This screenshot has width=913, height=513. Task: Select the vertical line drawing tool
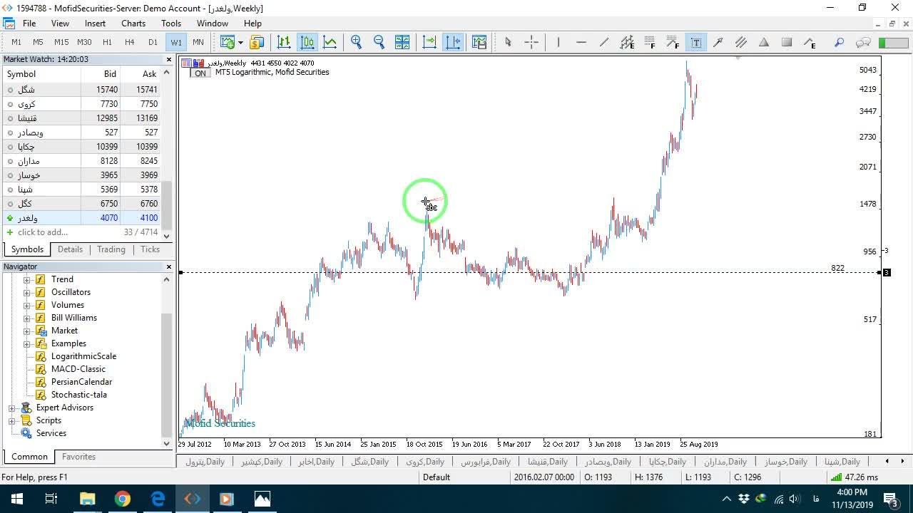(x=558, y=42)
